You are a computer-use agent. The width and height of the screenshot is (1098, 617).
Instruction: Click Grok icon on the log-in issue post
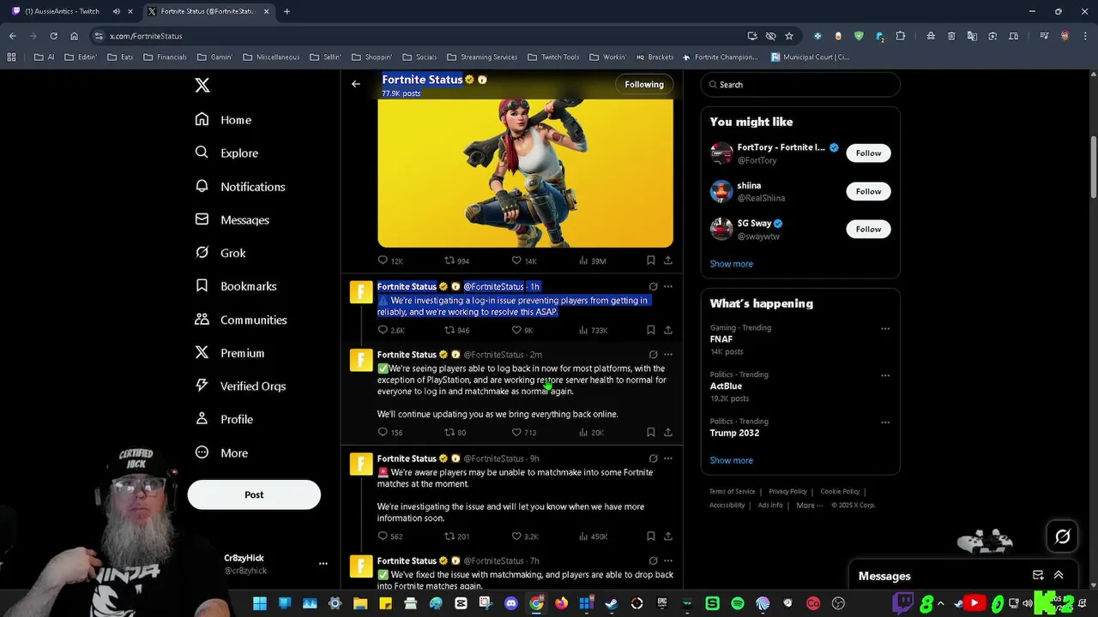point(653,286)
